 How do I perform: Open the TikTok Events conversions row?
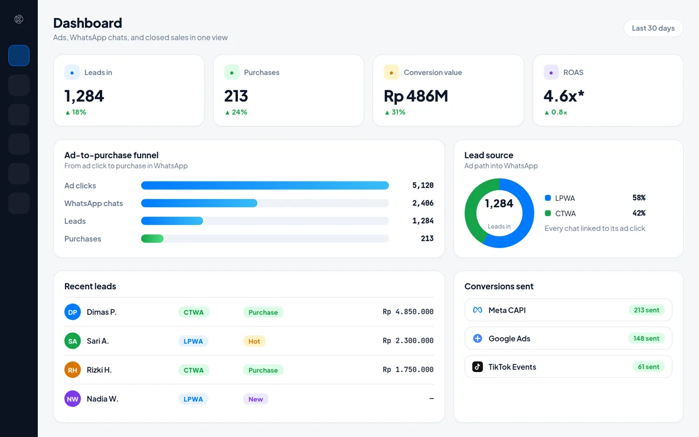coord(568,367)
